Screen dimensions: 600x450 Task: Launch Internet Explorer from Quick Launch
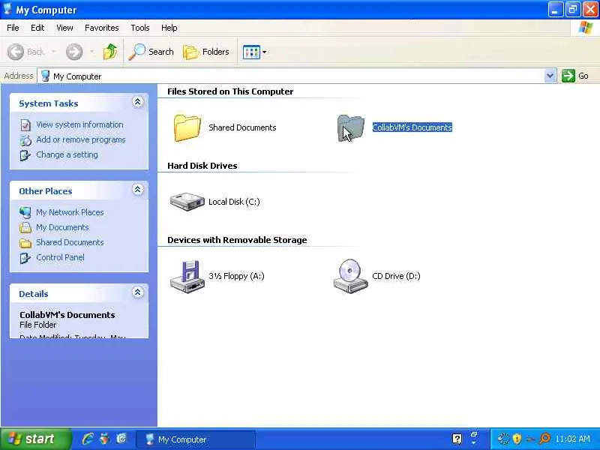88,439
